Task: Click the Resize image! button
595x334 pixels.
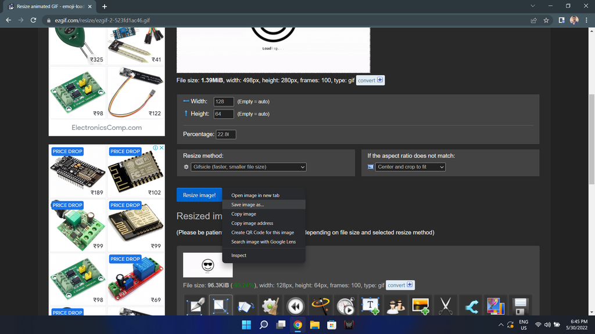Action: click(x=199, y=195)
